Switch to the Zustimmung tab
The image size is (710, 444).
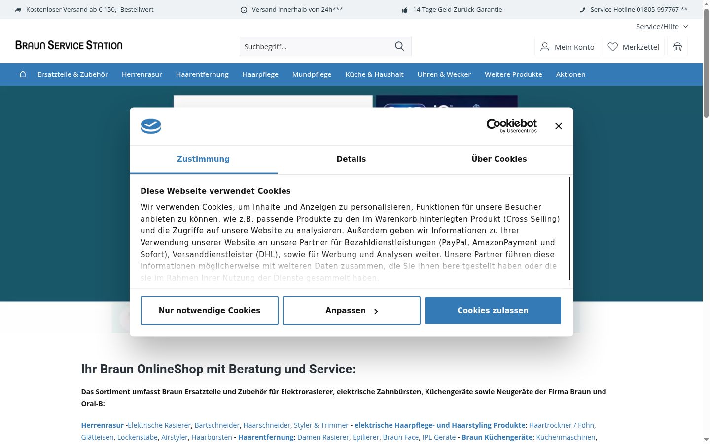[x=203, y=159]
